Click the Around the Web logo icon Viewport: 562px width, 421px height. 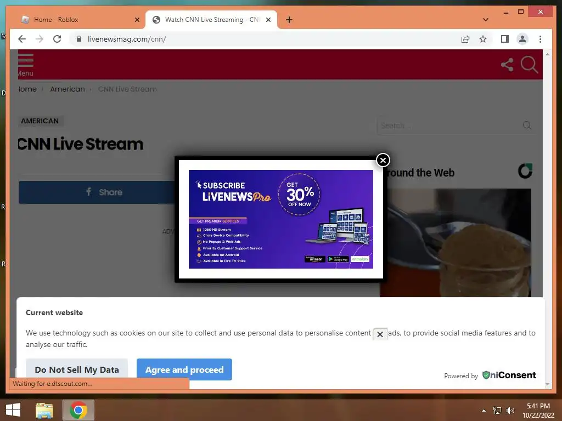pos(525,171)
